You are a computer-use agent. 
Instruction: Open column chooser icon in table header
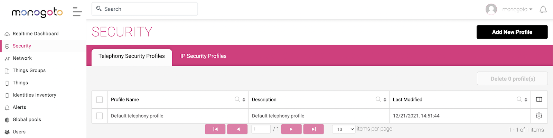click(x=539, y=99)
